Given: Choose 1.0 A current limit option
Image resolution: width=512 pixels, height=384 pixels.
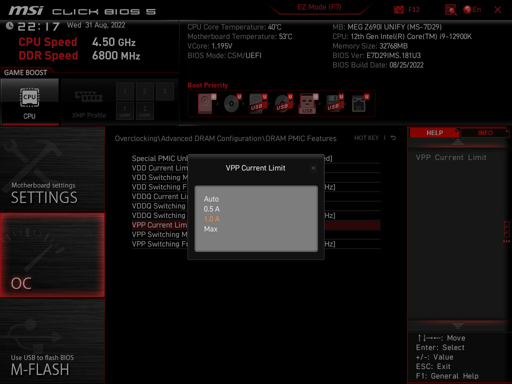Looking at the screenshot, I should [x=211, y=219].
